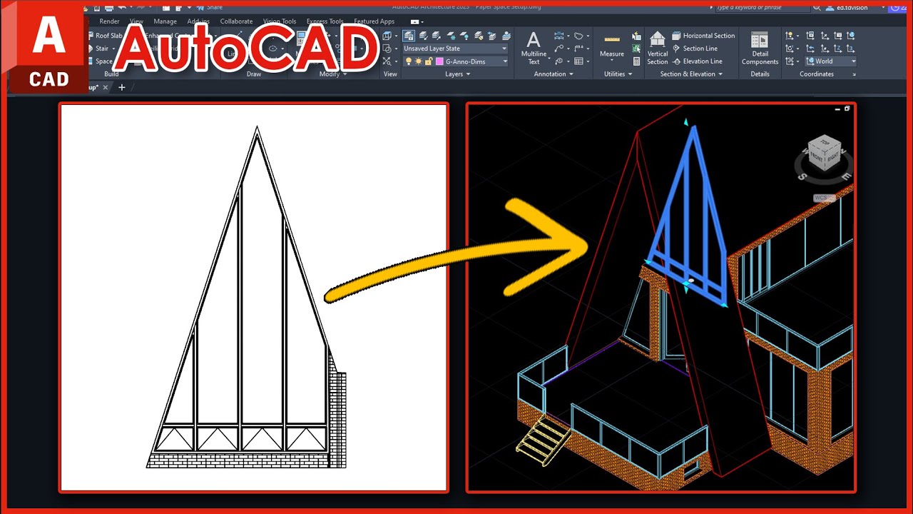This screenshot has width=913, height=514.
Task: Open the Unsaved Layer State dropdown
Action: pos(455,49)
